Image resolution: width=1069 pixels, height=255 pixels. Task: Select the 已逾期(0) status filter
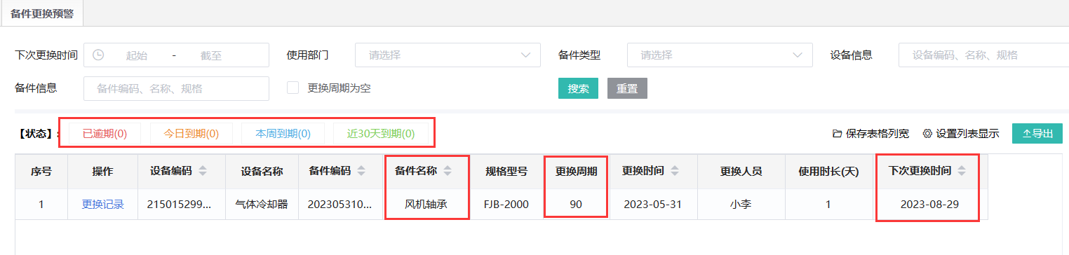pyautogui.click(x=105, y=133)
